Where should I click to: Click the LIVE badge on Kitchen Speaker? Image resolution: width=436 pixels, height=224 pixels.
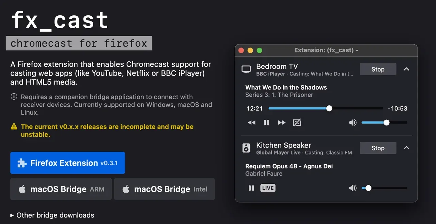coord(268,188)
